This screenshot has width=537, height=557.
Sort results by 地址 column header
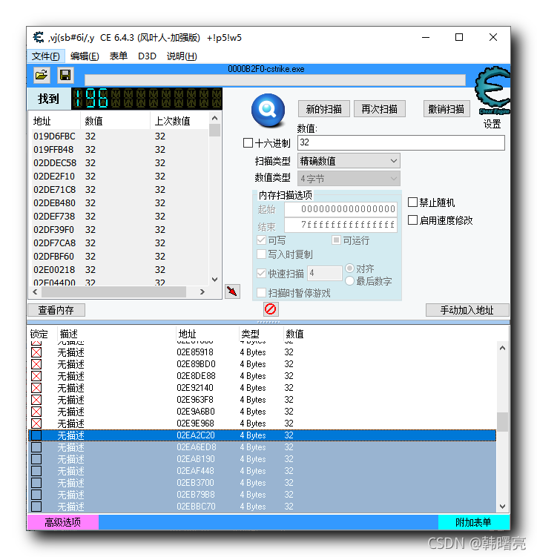coord(54,121)
